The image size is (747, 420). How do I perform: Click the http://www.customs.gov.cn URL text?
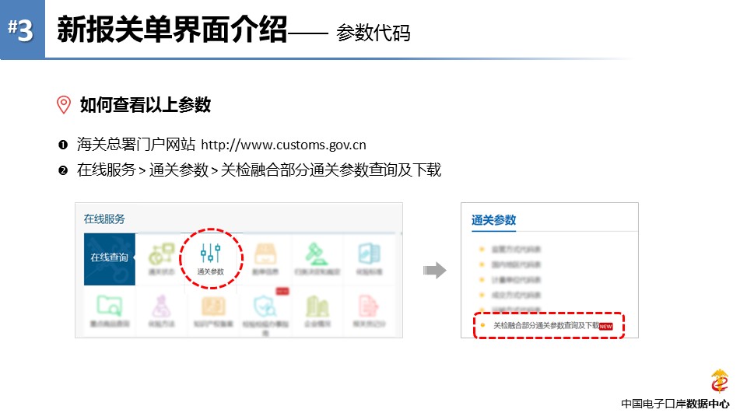[x=283, y=145]
